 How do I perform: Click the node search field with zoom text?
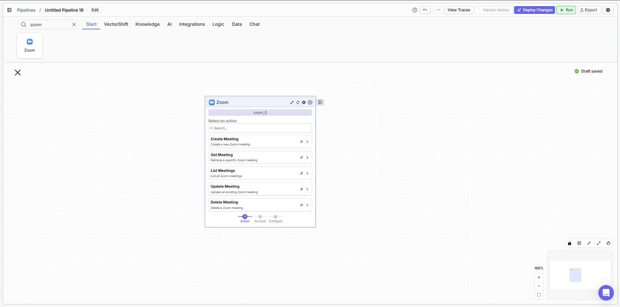48,25
